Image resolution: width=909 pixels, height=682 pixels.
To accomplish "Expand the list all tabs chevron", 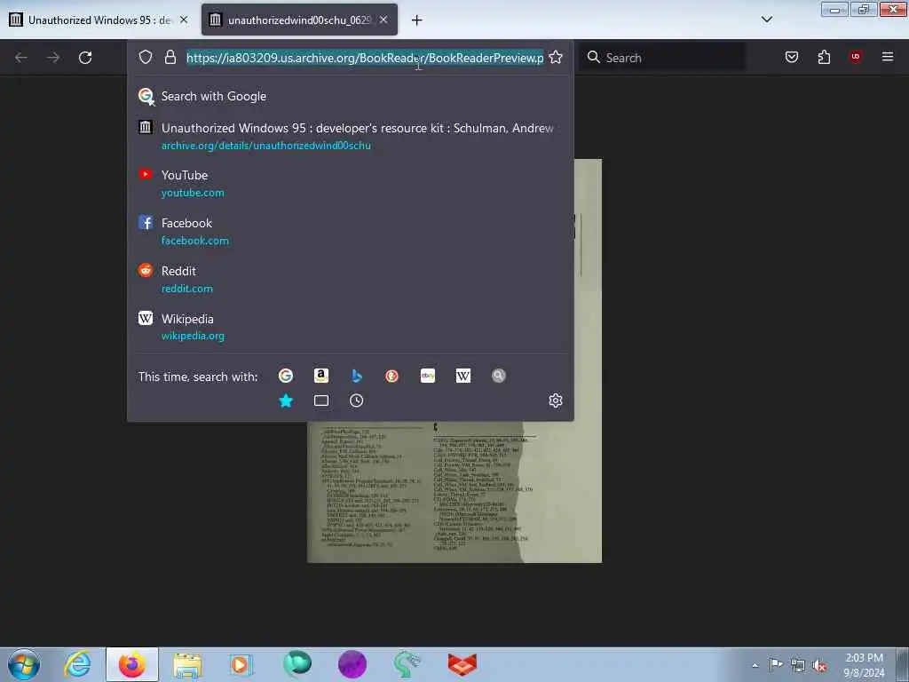I will [767, 20].
